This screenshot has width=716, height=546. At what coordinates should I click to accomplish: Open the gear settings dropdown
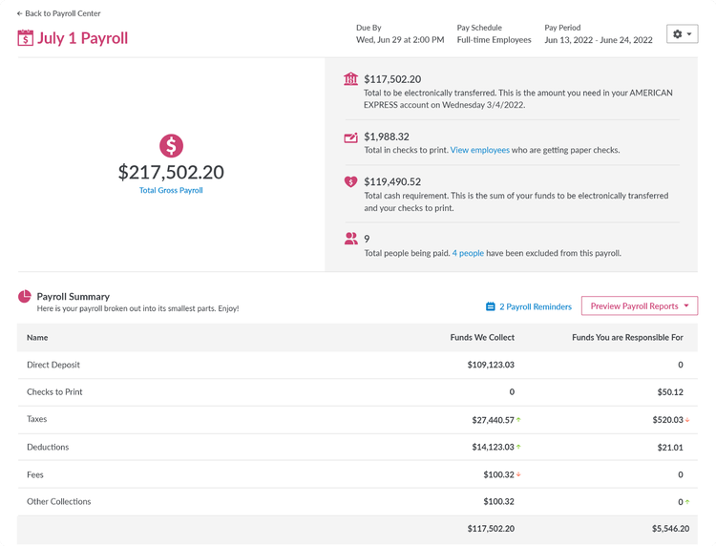683,34
